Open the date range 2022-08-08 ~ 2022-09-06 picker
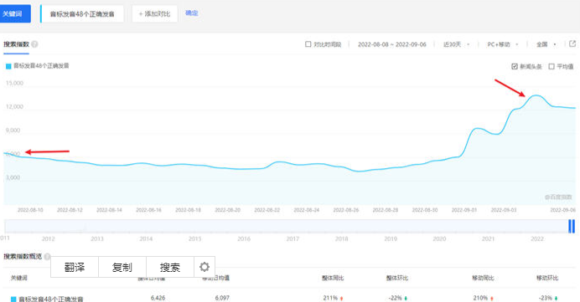The image size is (580, 302). pyautogui.click(x=391, y=44)
